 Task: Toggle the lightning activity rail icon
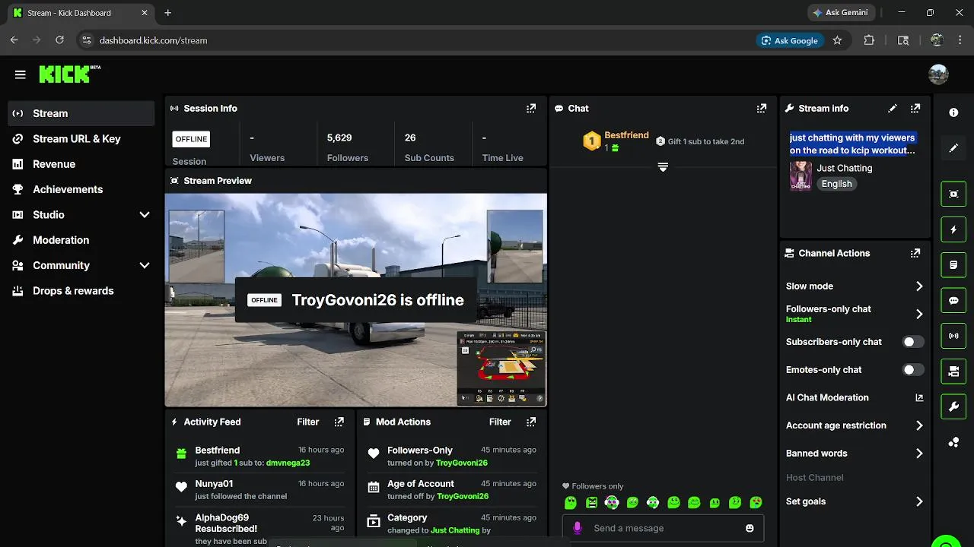(x=953, y=229)
